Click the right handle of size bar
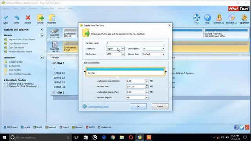 [x=166, y=72]
